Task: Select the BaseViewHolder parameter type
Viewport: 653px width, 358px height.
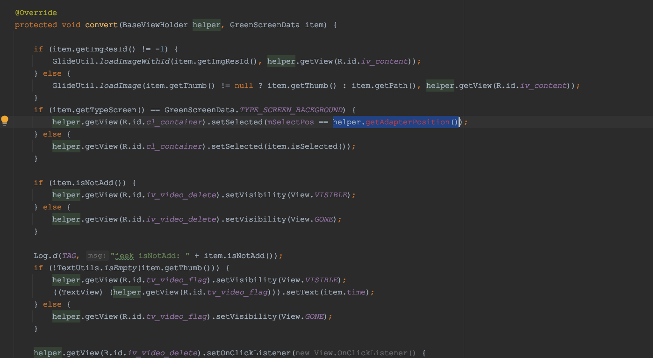Action: point(155,25)
